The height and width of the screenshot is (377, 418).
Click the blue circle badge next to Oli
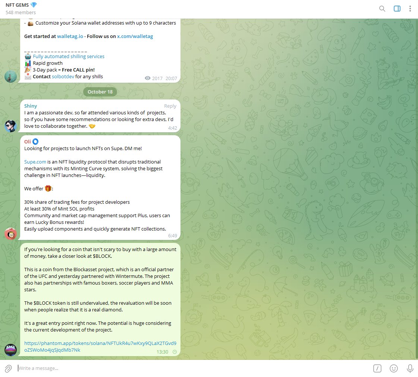pyautogui.click(x=35, y=142)
